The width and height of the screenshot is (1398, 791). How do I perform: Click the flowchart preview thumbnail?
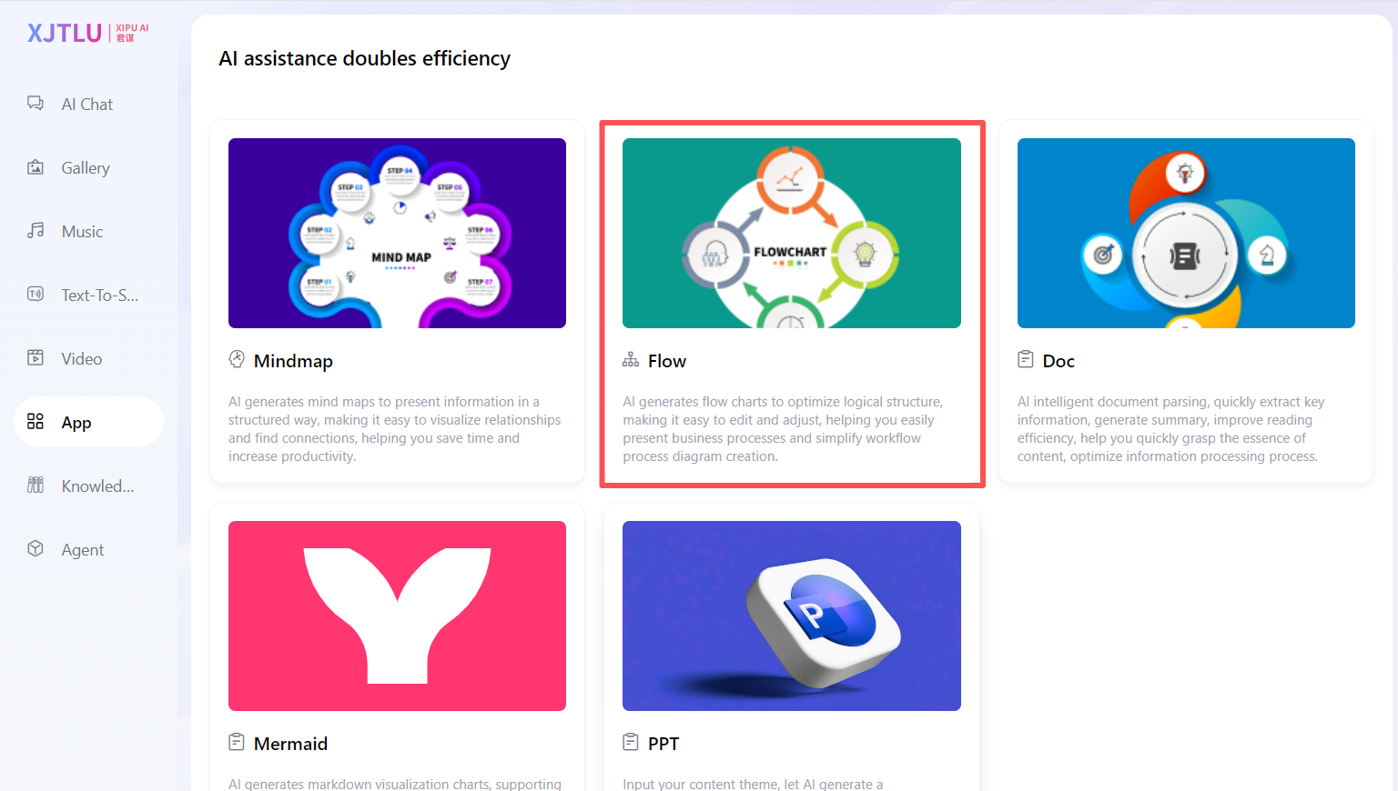click(791, 233)
